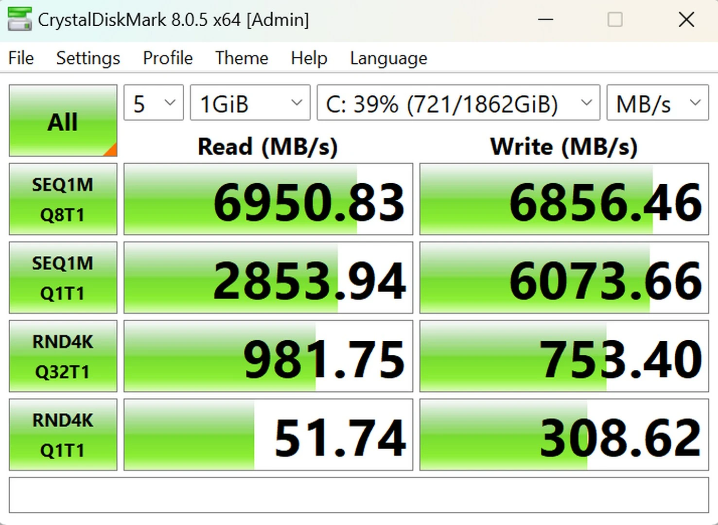Run the RND4K Q32T1 benchmark
The height and width of the screenshot is (525, 718).
click(63, 356)
